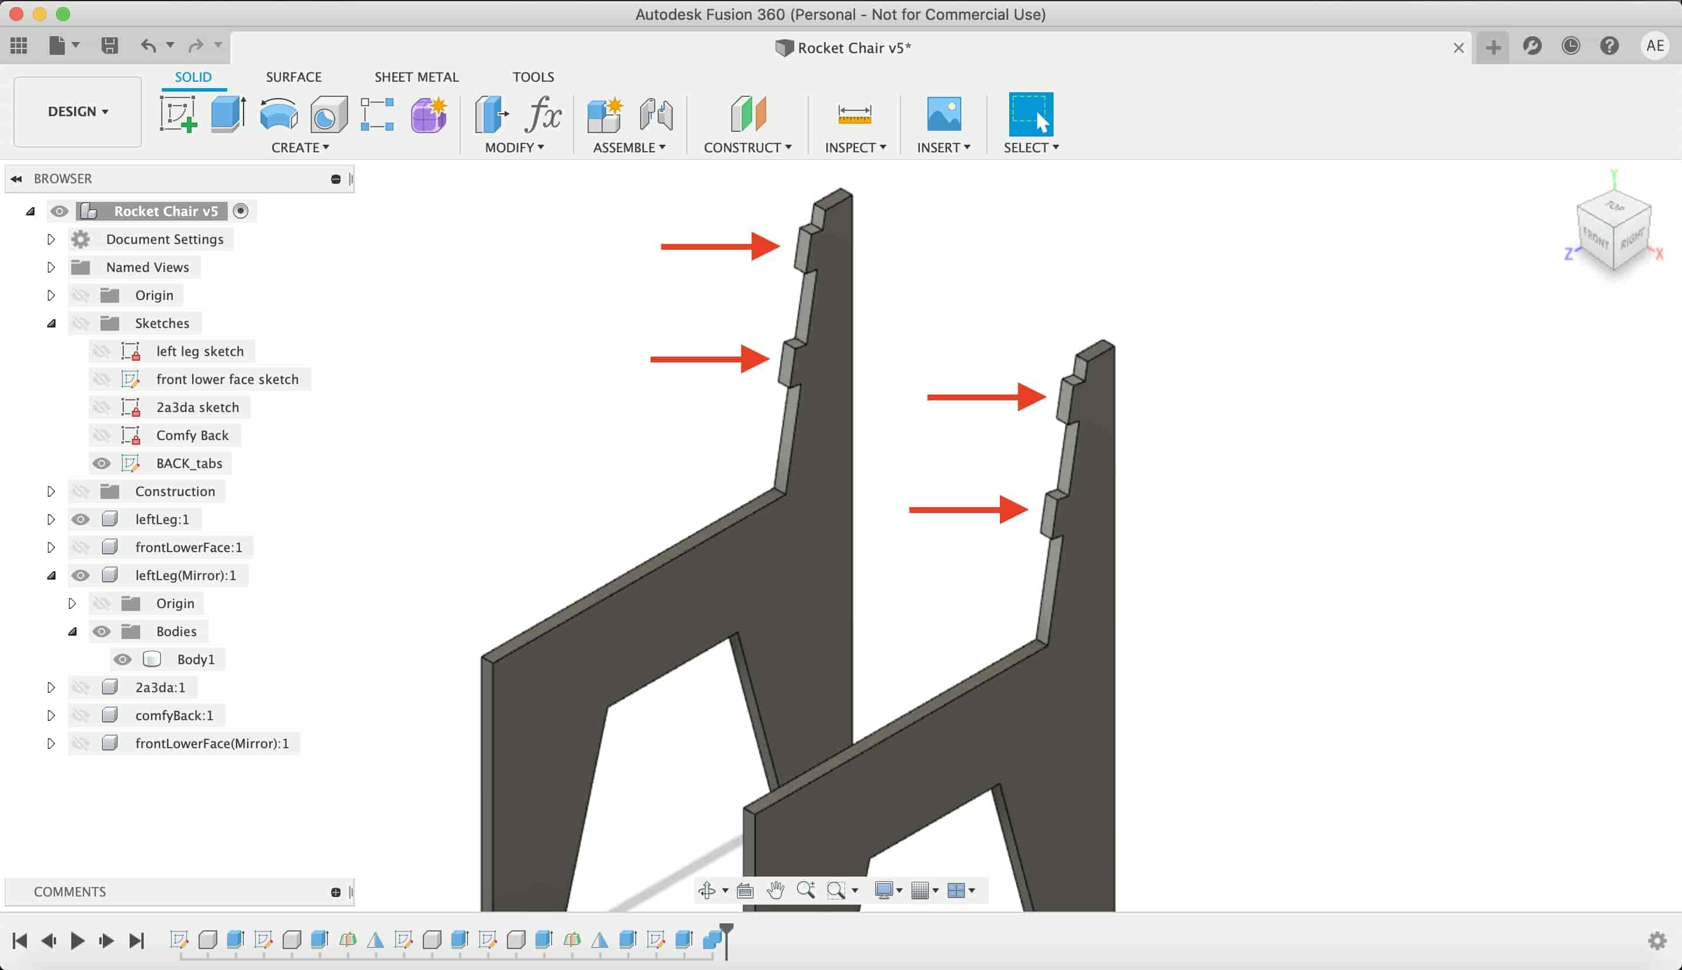Show the comfyBack:1 component
Screen dimensions: 1682x970
coord(81,715)
